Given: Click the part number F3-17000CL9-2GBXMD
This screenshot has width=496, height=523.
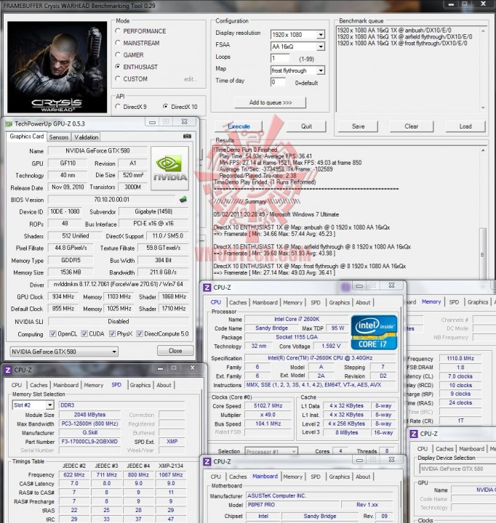Looking at the screenshot, I should pyautogui.click(x=89, y=442).
